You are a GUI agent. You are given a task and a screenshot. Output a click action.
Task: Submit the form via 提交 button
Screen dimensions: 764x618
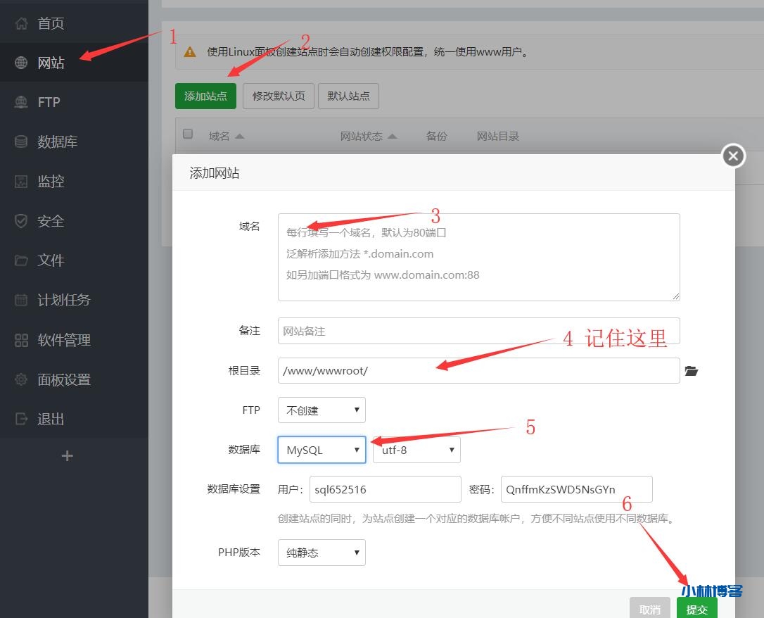[696, 607]
